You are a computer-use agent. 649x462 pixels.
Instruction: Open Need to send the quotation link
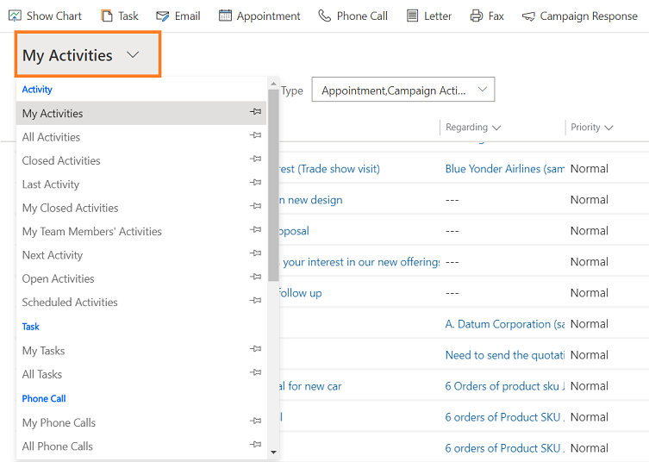coord(504,355)
